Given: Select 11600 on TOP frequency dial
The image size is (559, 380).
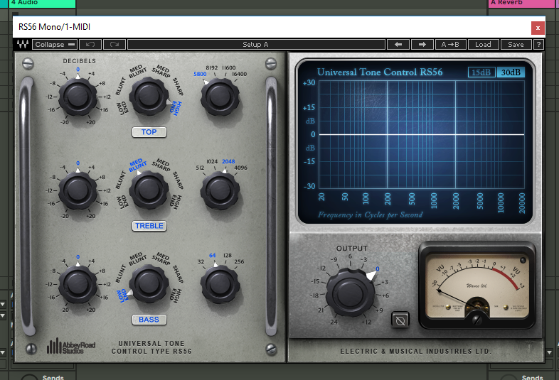Looking at the screenshot, I should 228,67.
